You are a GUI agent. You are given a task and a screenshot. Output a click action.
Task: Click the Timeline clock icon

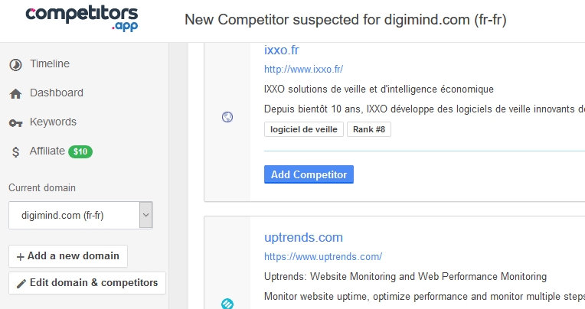pyautogui.click(x=15, y=65)
